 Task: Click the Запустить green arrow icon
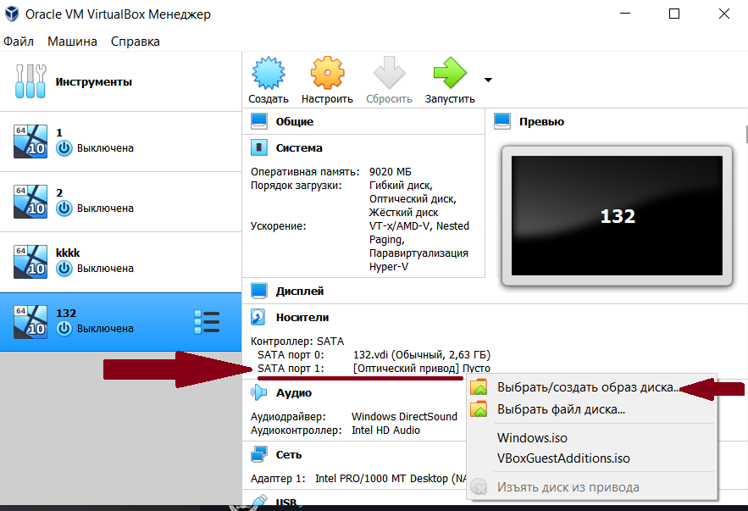[449, 74]
